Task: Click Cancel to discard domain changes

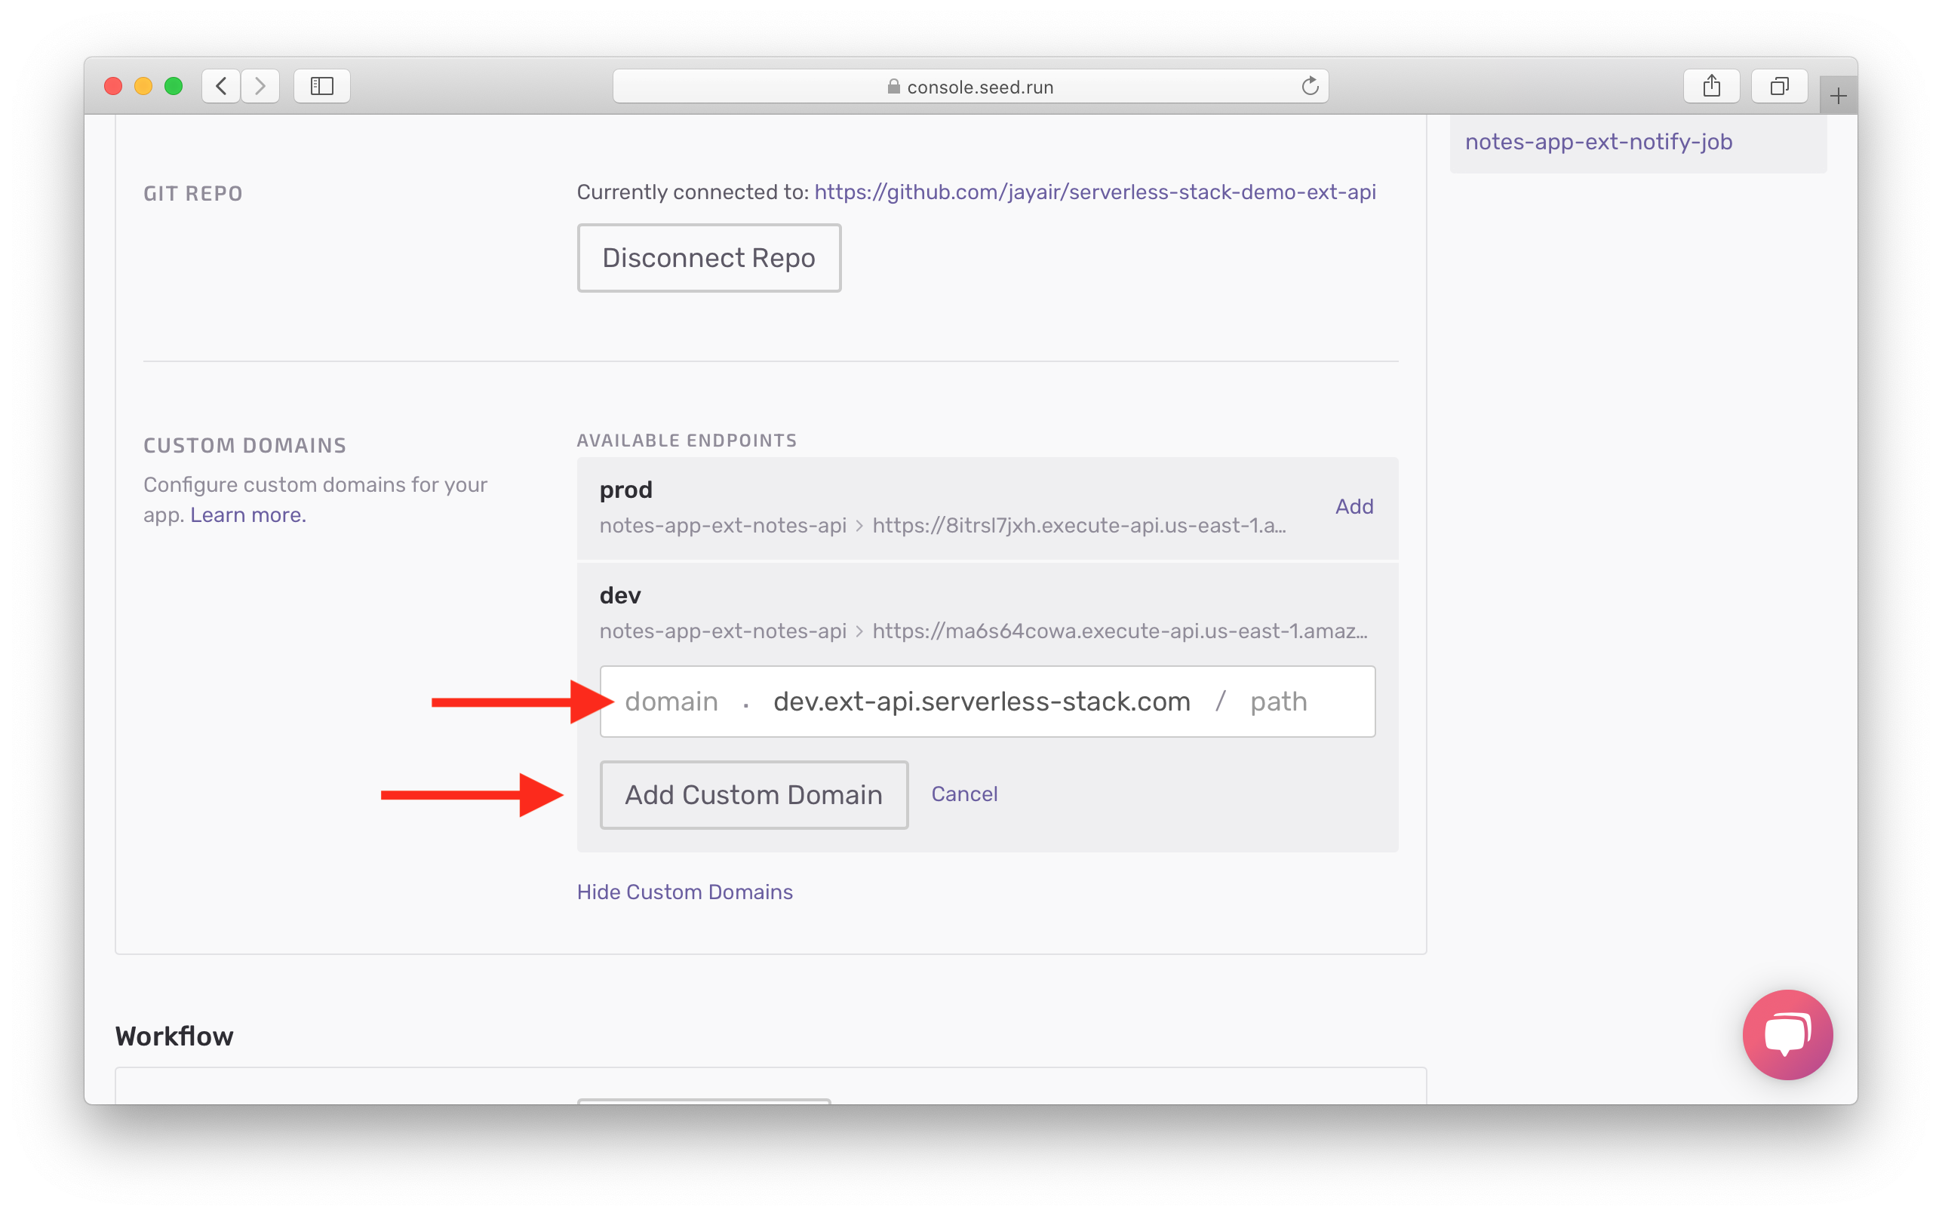Action: [966, 794]
